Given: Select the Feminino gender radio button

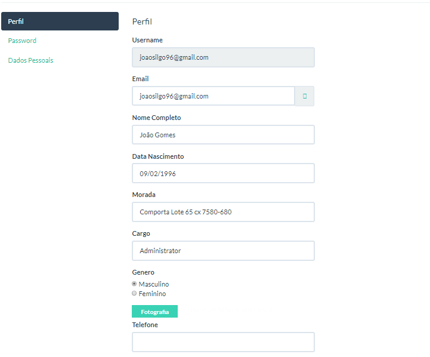Looking at the screenshot, I should tap(134, 293).
